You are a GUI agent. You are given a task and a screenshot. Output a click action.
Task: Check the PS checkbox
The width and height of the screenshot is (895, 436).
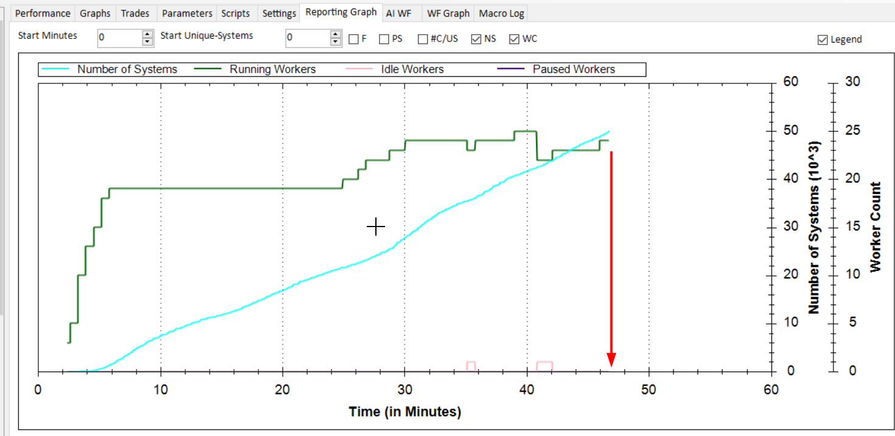pos(384,39)
